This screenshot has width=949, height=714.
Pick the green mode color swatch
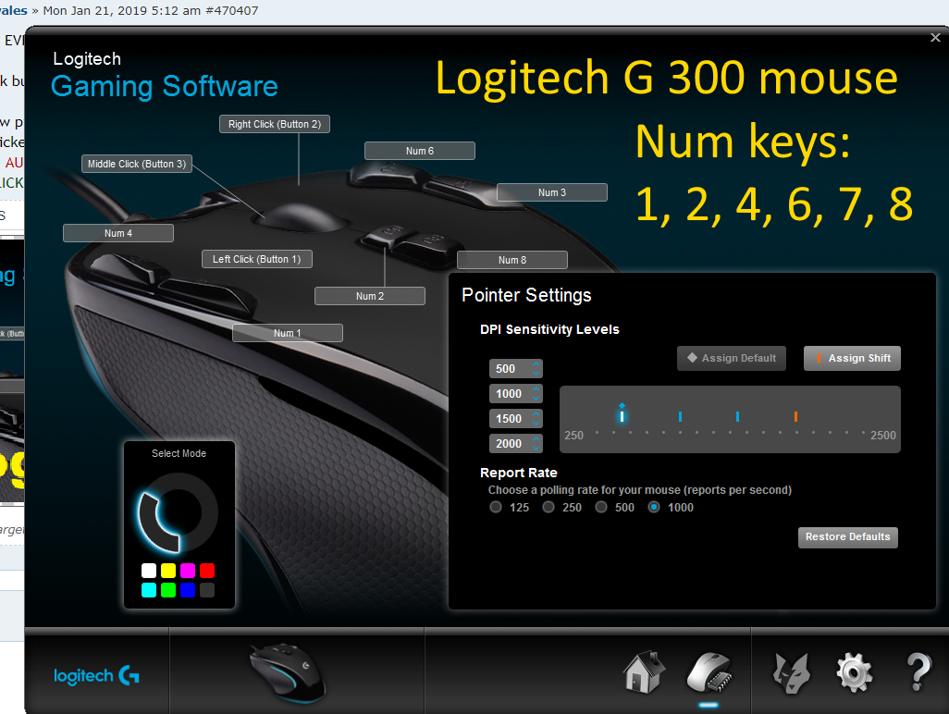click(168, 590)
